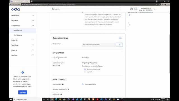Screen dimensions: 179x101
Task: Click the external link icon under developer's guide
Action: pyautogui.click(x=129, y=15)
